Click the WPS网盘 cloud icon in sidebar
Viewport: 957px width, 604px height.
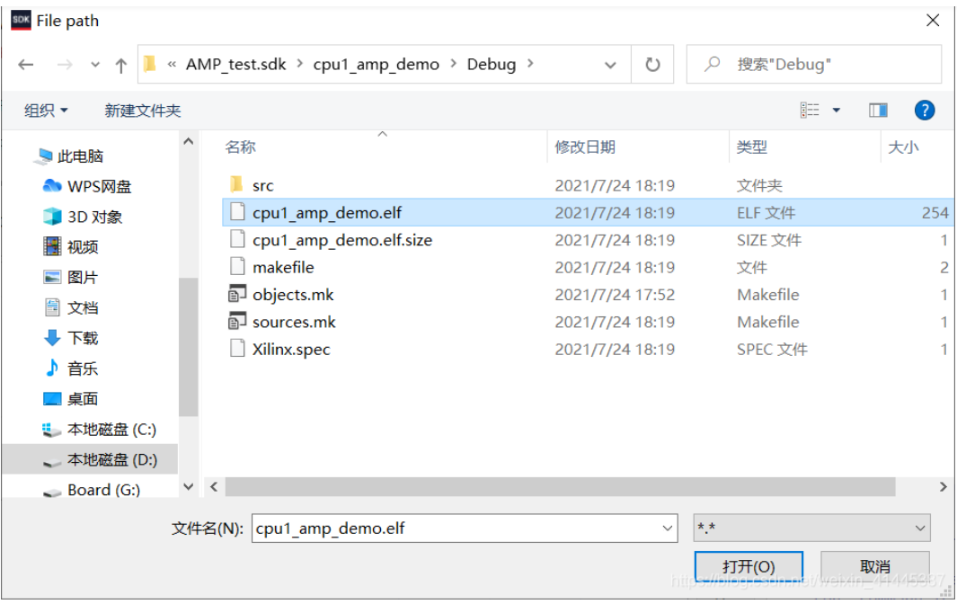pyautogui.click(x=50, y=185)
